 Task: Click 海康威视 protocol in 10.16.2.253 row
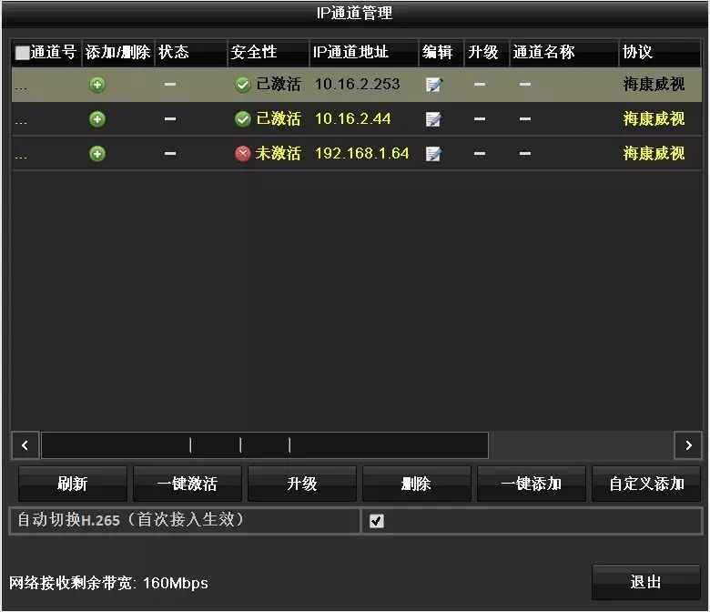coord(654,85)
